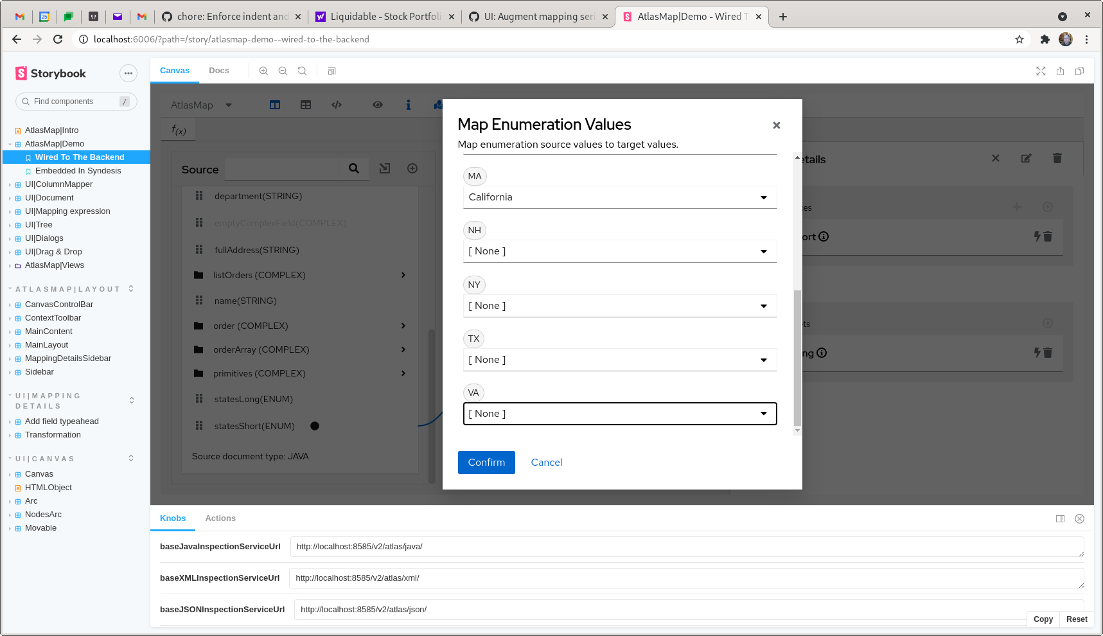Reset canvas zoom with the reset icon
Image resolution: width=1103 pixels, height=636 pixels.
(303, 71)
